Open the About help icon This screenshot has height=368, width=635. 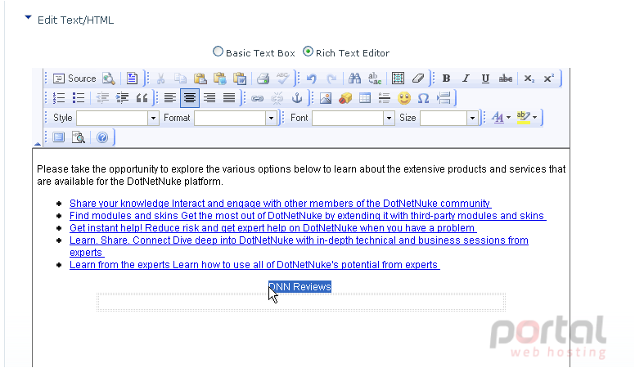102,137
